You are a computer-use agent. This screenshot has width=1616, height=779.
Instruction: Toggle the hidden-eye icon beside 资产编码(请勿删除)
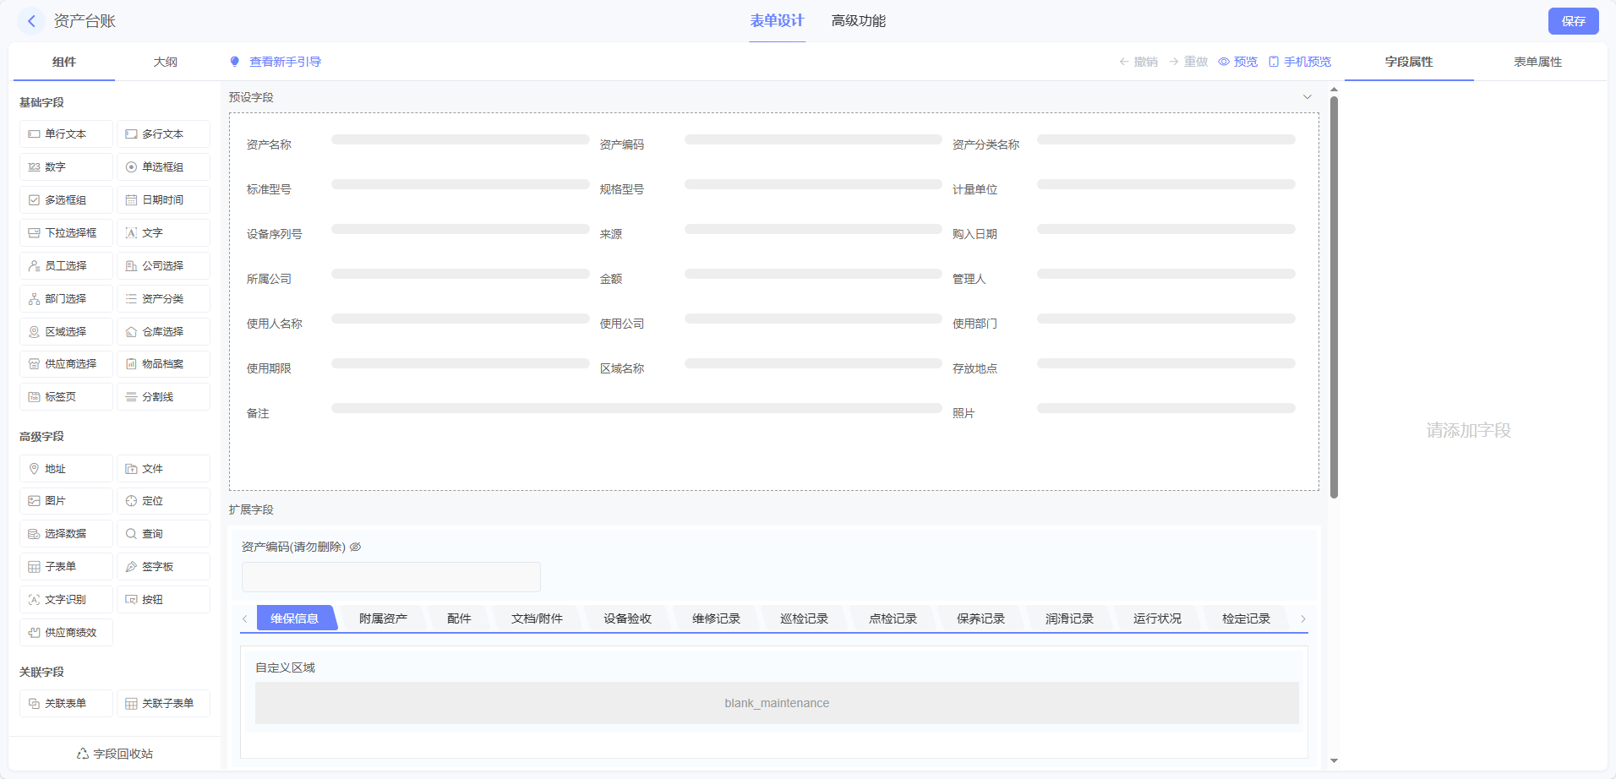coord(356,547)
